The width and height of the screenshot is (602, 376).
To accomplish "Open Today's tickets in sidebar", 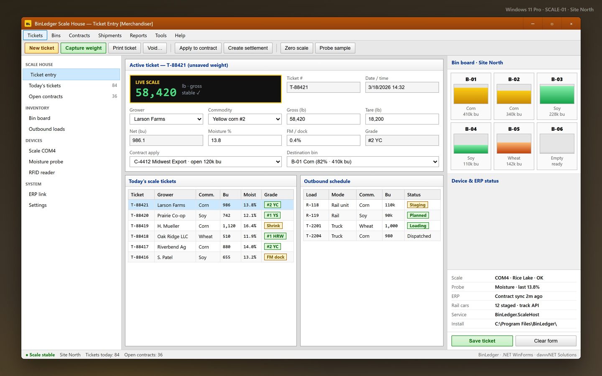I will [x=71, y=86].
